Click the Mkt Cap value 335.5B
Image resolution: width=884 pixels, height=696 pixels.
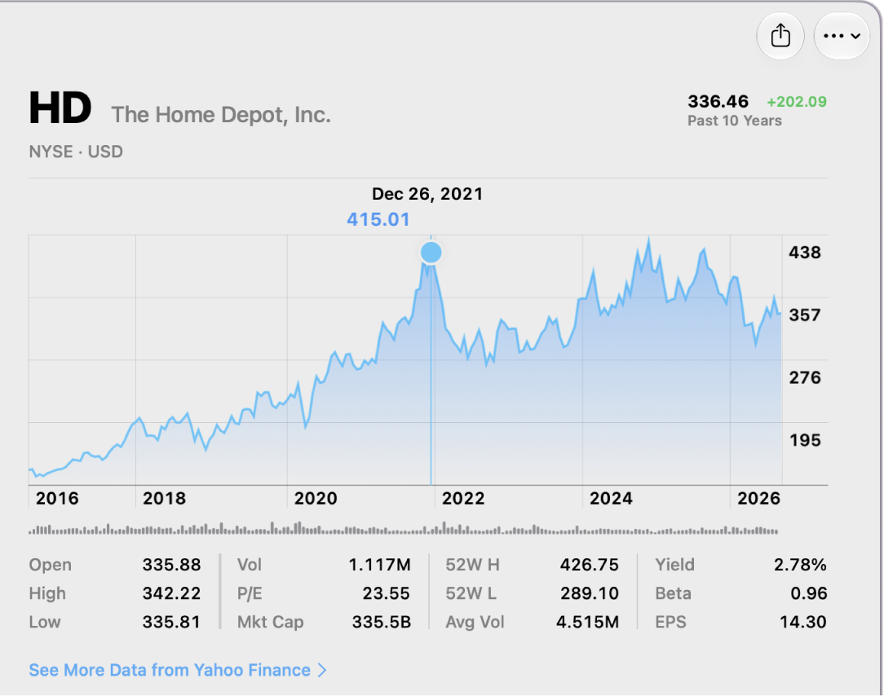point(382,622)
